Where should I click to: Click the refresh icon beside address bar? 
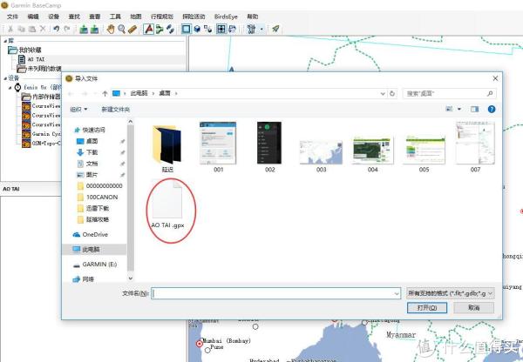(x=392, y=94)
